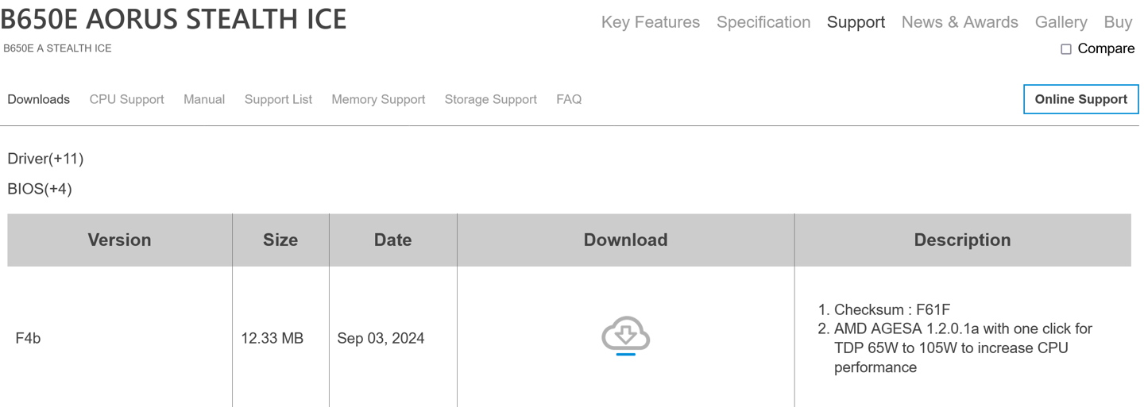Switch to Memory Support tab

[x=378, y=99]
